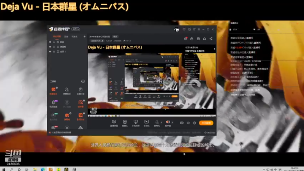Click the microphone icon
The width and height of the screenshot is (304, 171).
(x=157, y=122)
